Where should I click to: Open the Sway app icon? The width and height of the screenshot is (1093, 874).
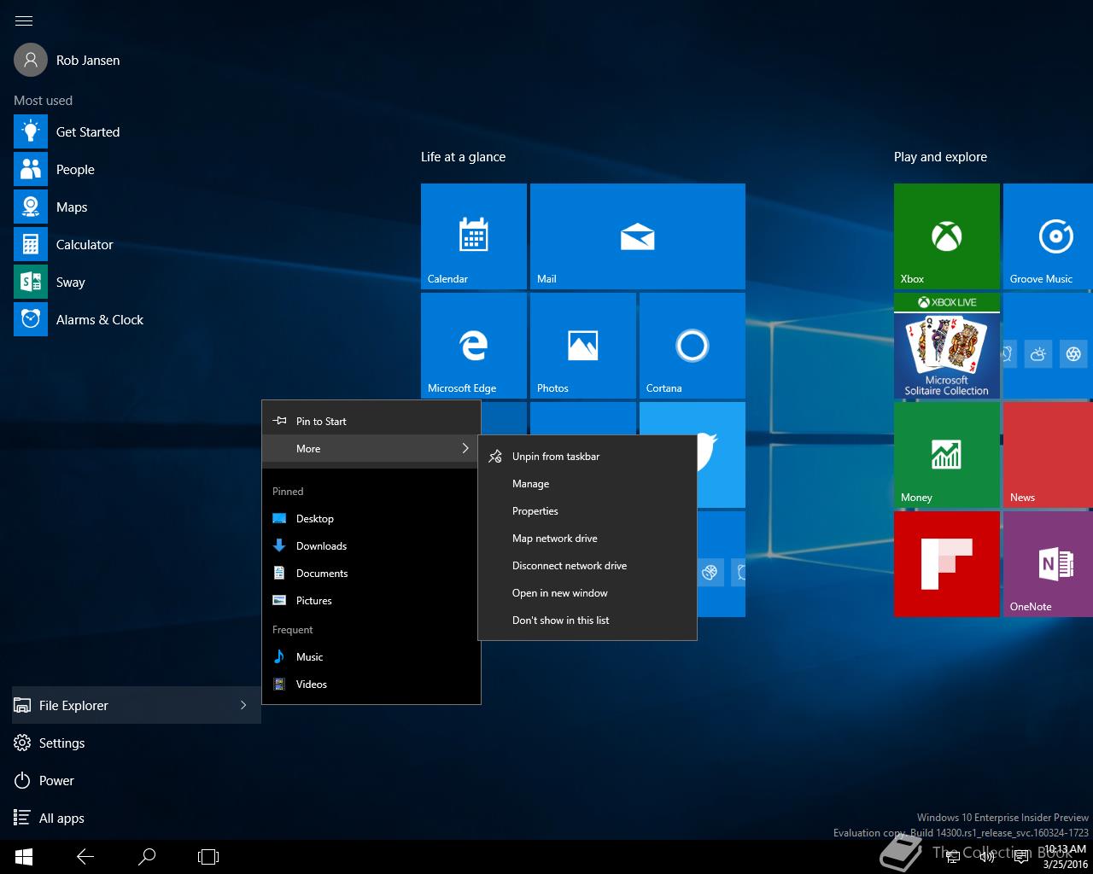point(31,282)
